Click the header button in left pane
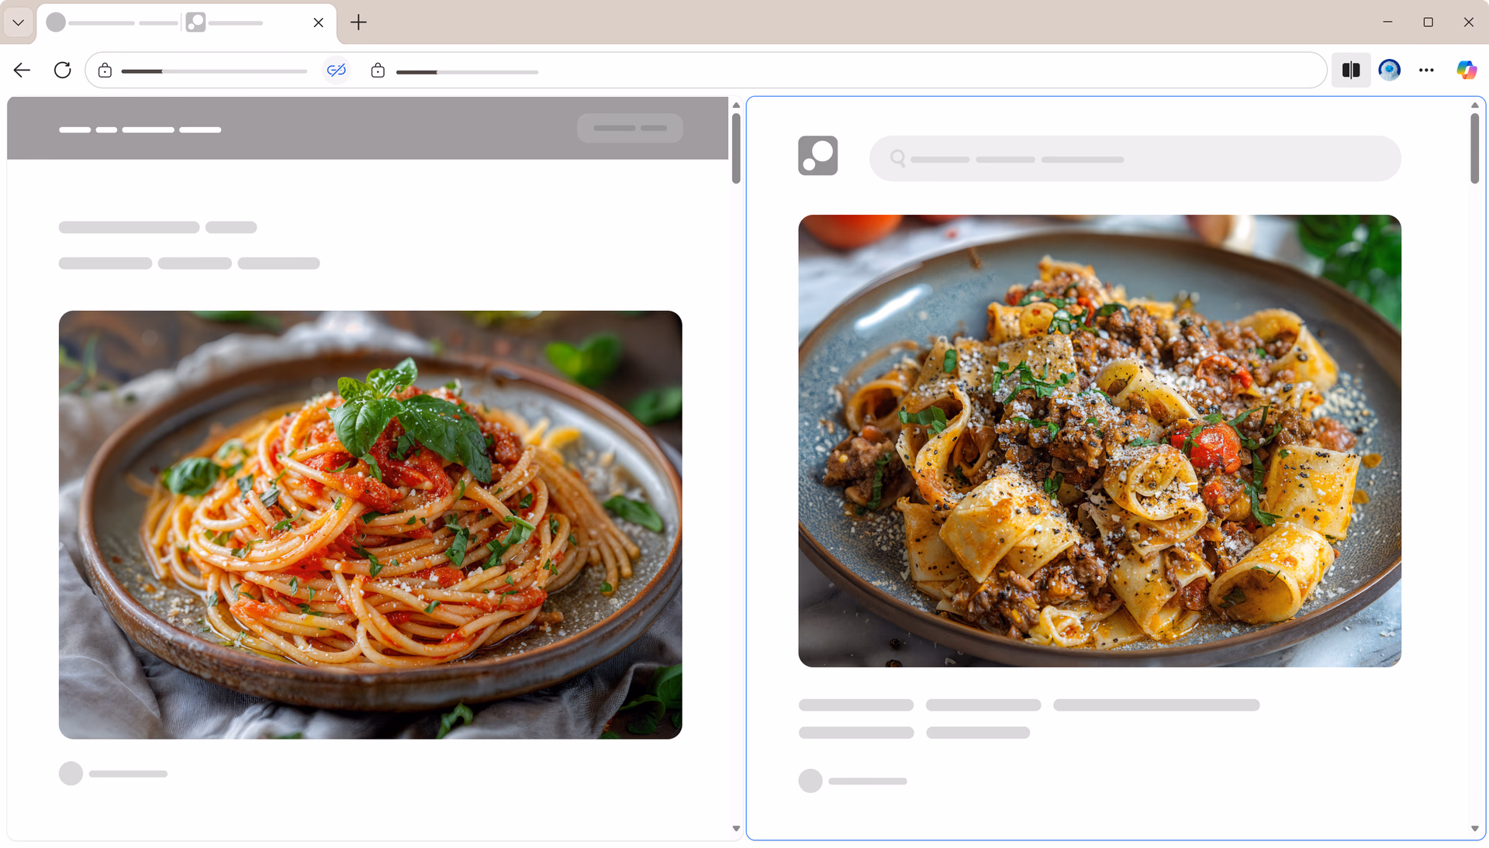The image size is (1489, 848). pos(630,128)
